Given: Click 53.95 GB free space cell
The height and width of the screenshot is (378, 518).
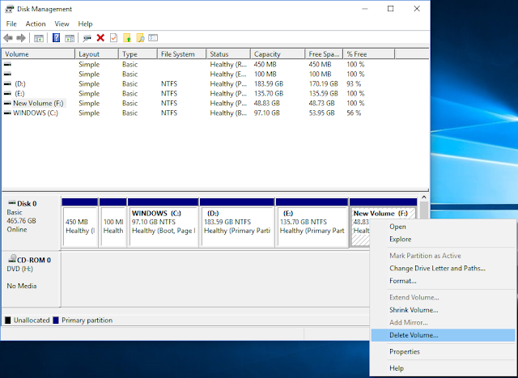Looking at the screenshot, I should pos(322,113).
